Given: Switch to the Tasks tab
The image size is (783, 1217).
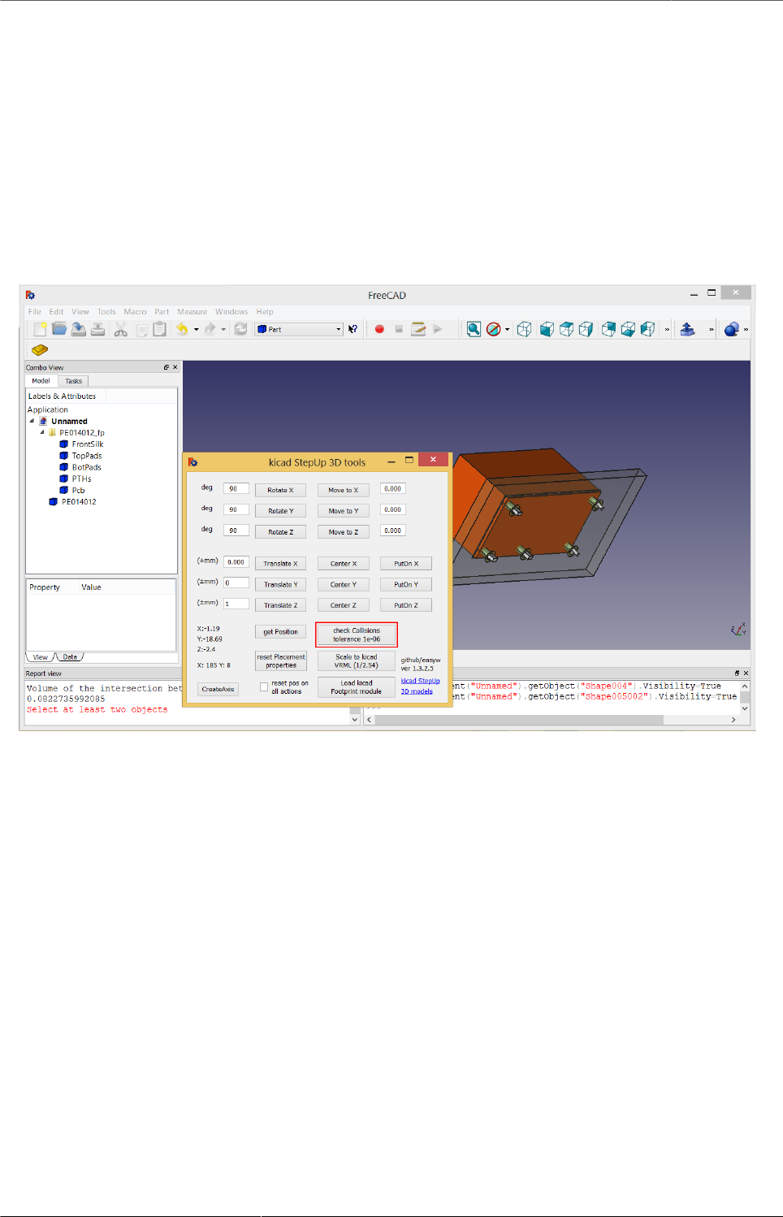Looking at the screenshot, I should [73, 381].
